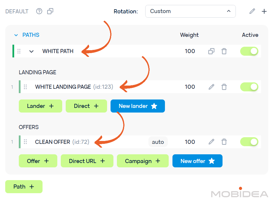Click the pencil edit icon beside Rotation

point(252,11)
